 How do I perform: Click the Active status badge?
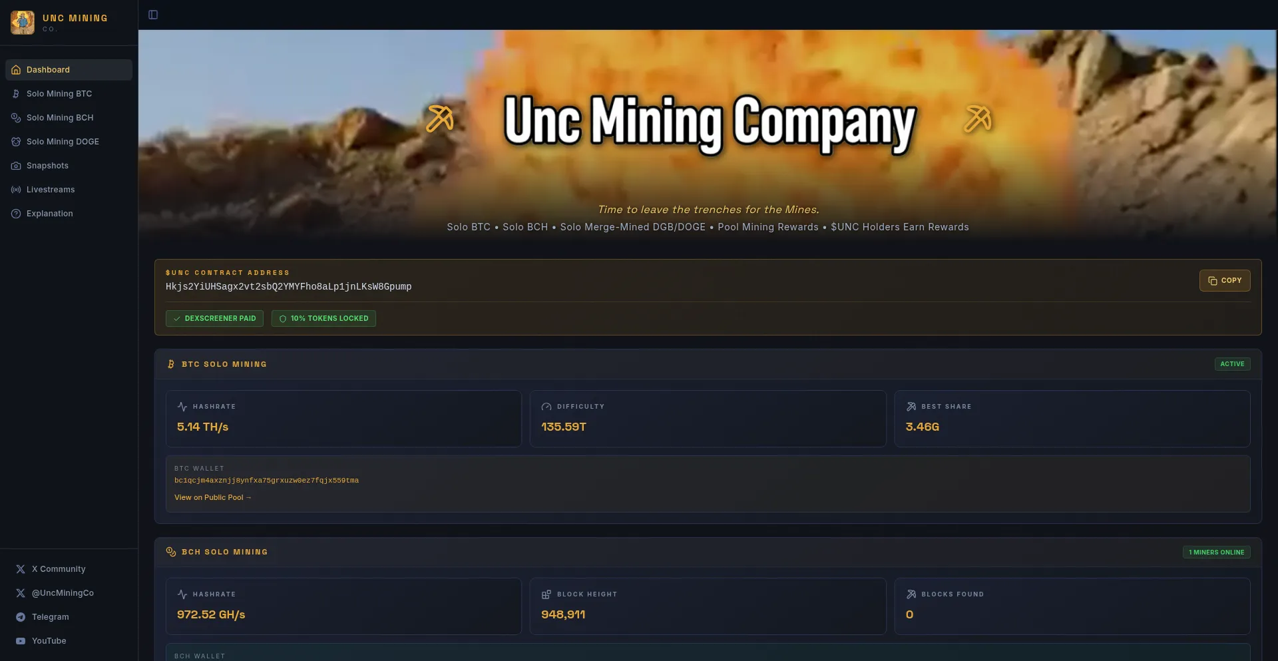point(1232,364)
